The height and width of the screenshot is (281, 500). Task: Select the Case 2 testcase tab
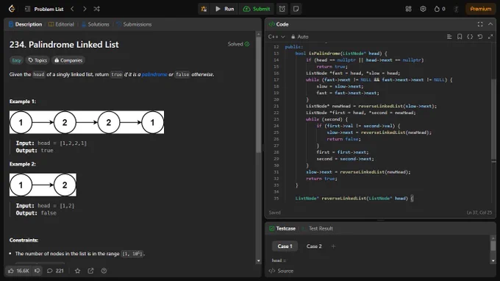(314, 246)
